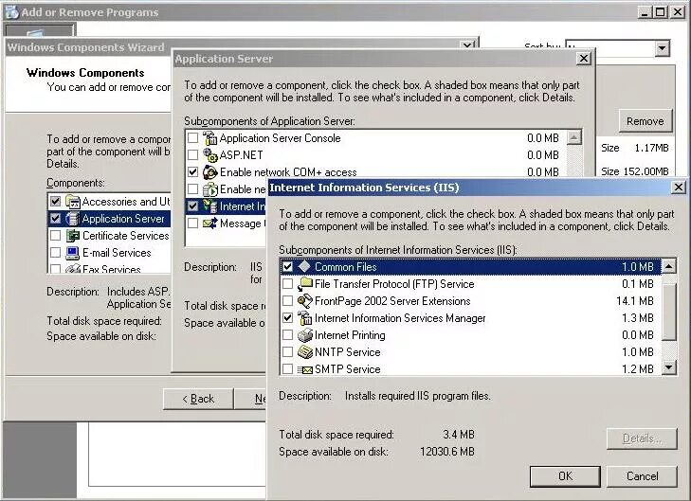This screenshot has height=501, width=691.
Task: Select 'Accessories and Utilities' in Components list
Action: [126, 202]
